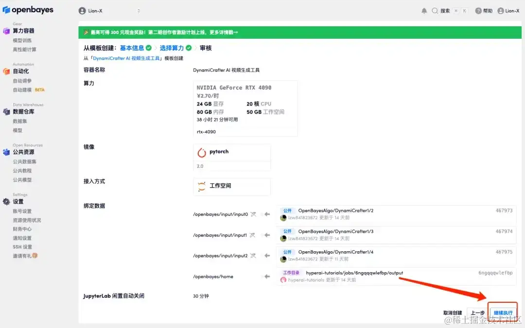
Task: Click the hyperai-tutorials avatar icon
Action: pos(283,280)
